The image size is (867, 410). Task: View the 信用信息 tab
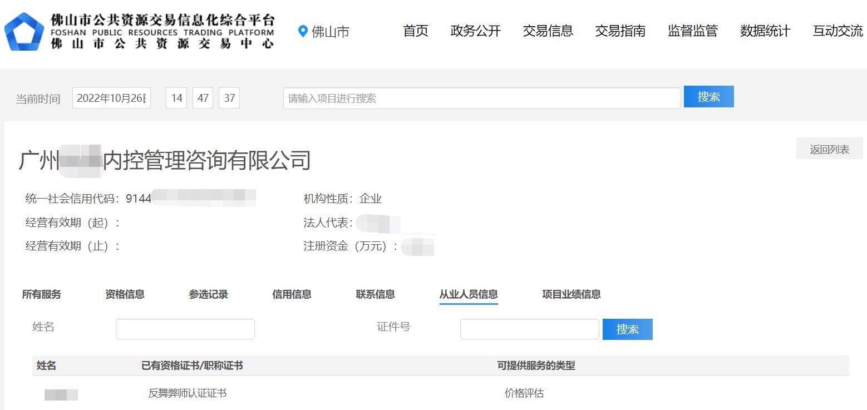(x=292, y=294)
